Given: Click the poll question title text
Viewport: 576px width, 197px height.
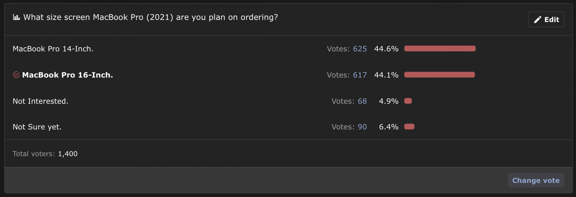Looking at the screenshot, I should pos(150,17).
